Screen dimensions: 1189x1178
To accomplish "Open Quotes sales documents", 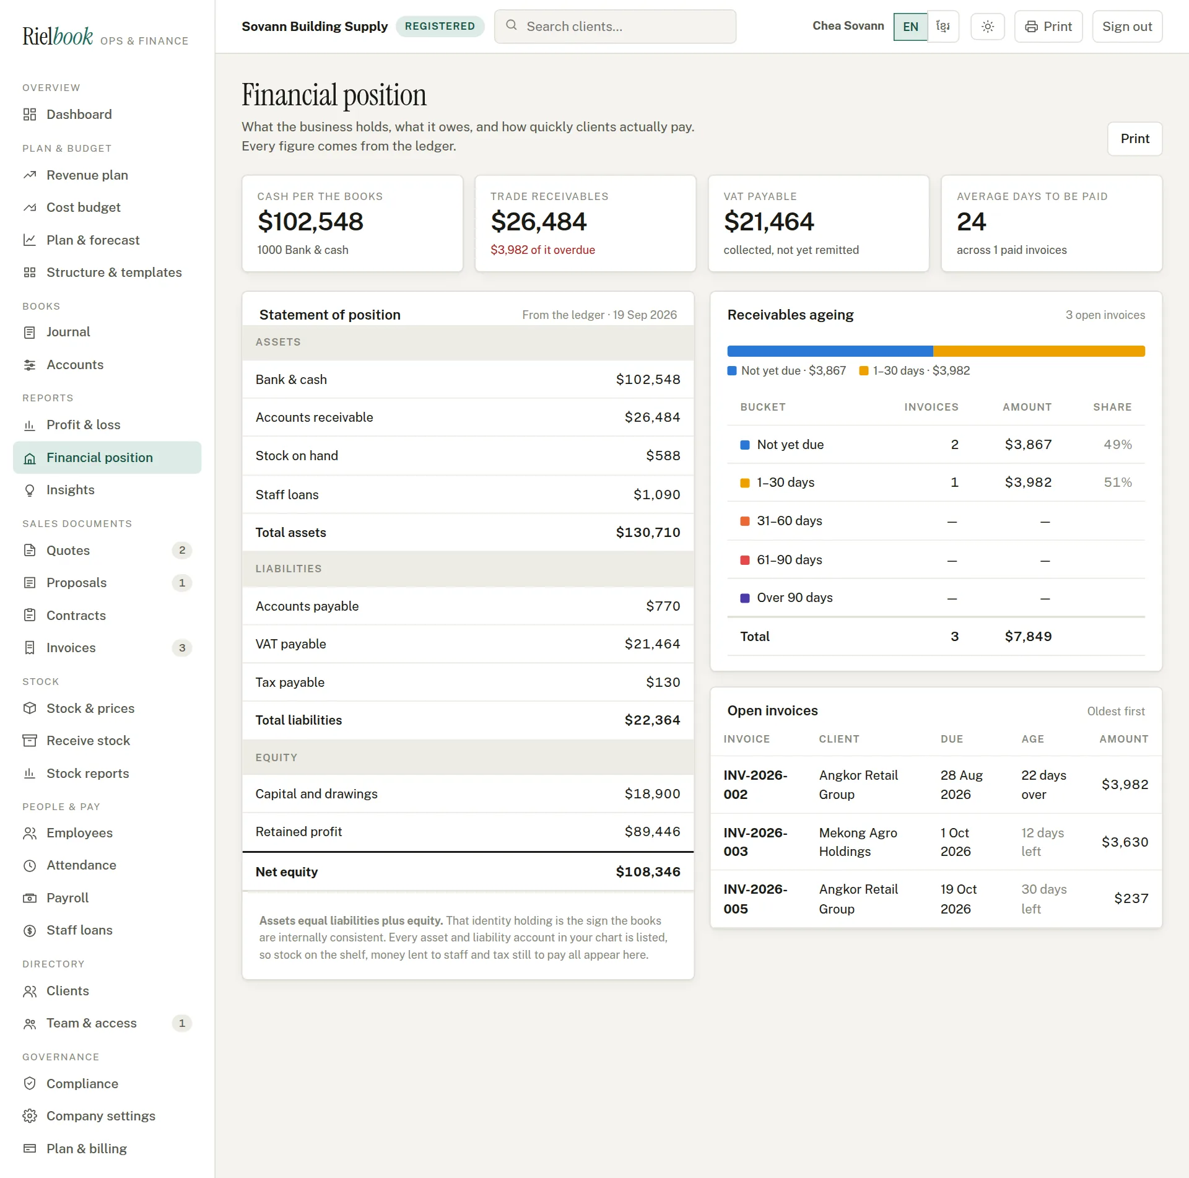I will pos(107,551).
